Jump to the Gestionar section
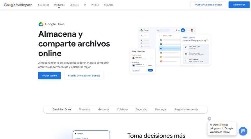The image size is (251, 139). [104, 109]
